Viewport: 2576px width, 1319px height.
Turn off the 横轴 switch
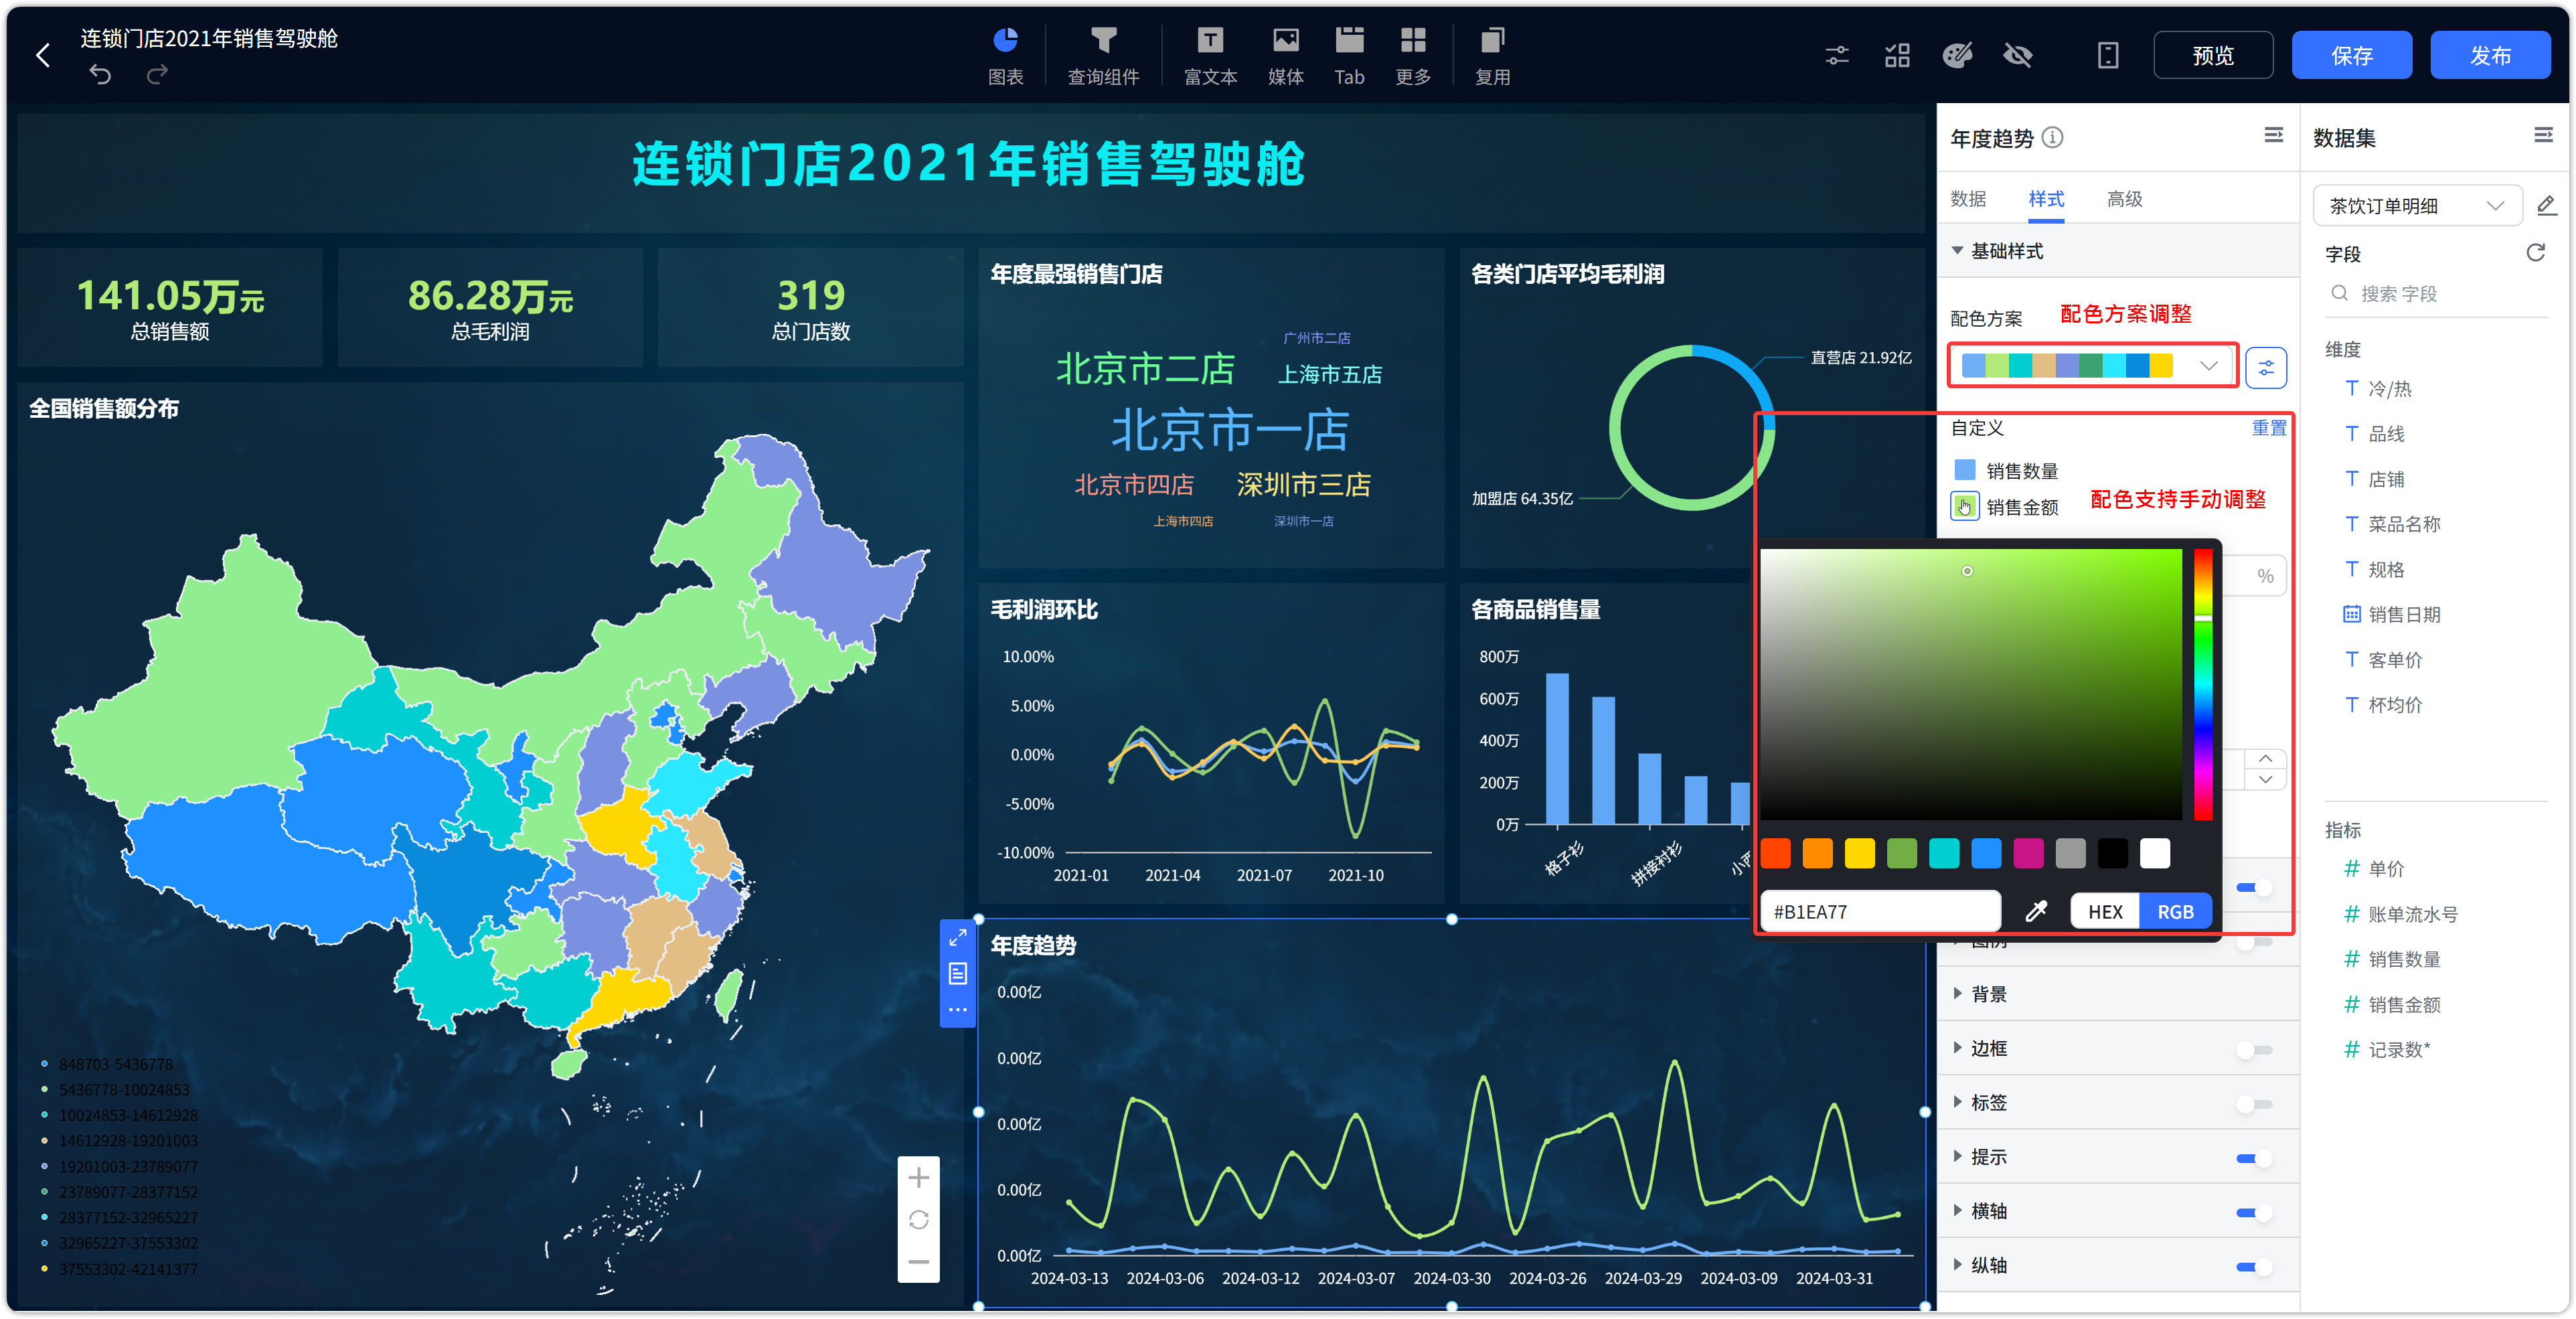2254,1212
